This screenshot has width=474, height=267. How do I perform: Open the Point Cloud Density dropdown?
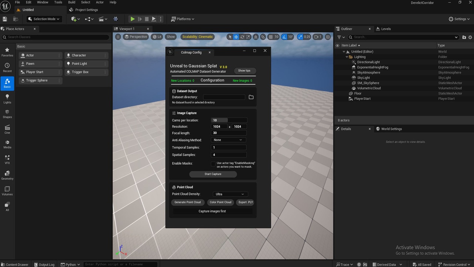tap(230, 194)
